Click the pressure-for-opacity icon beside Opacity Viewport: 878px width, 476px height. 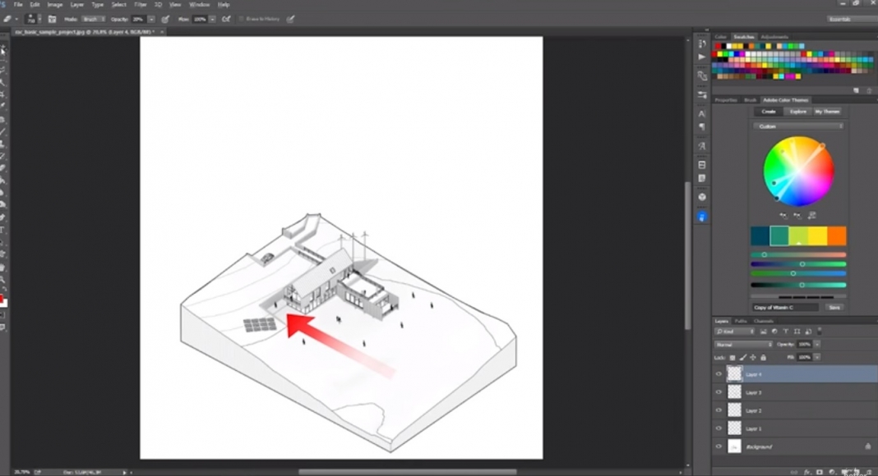165,18
